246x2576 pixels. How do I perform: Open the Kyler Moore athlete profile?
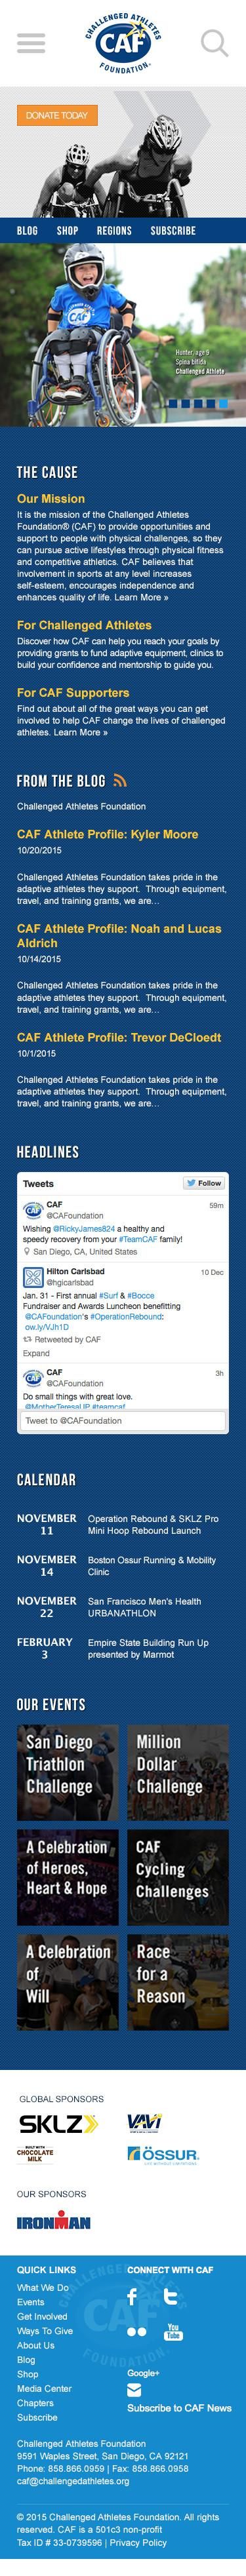pyautogui.click(x=107, y=834)
